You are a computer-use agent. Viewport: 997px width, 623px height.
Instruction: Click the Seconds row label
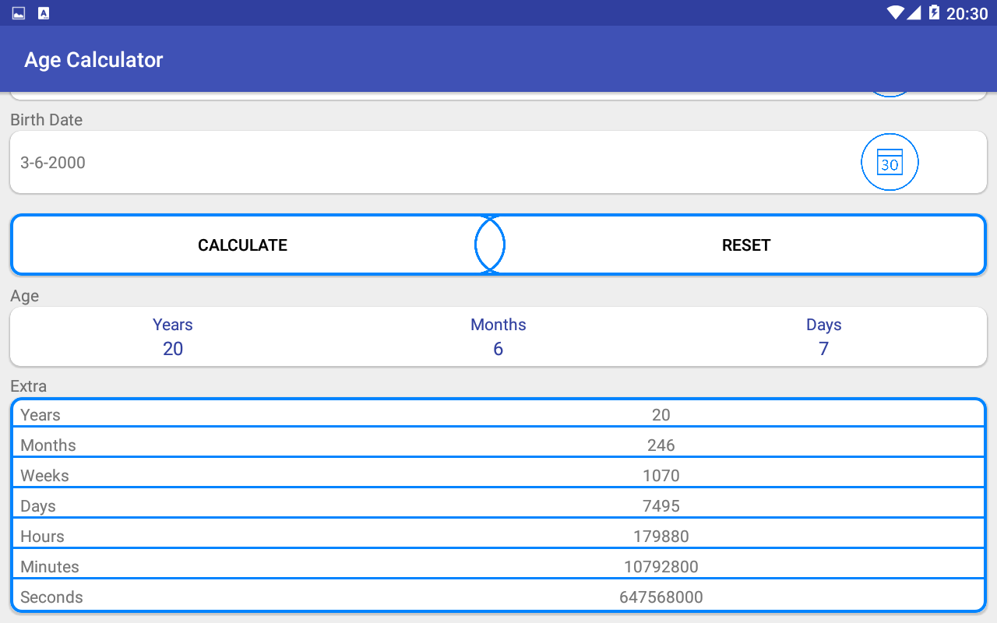click(51, 597)
